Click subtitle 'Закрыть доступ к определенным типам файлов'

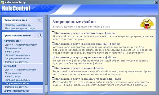tap(81, 27)
